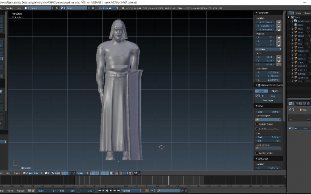This screenshot has width=311, height=194.
Task: Enable Lock to Cursor checkbox
Action: point(257,124)
